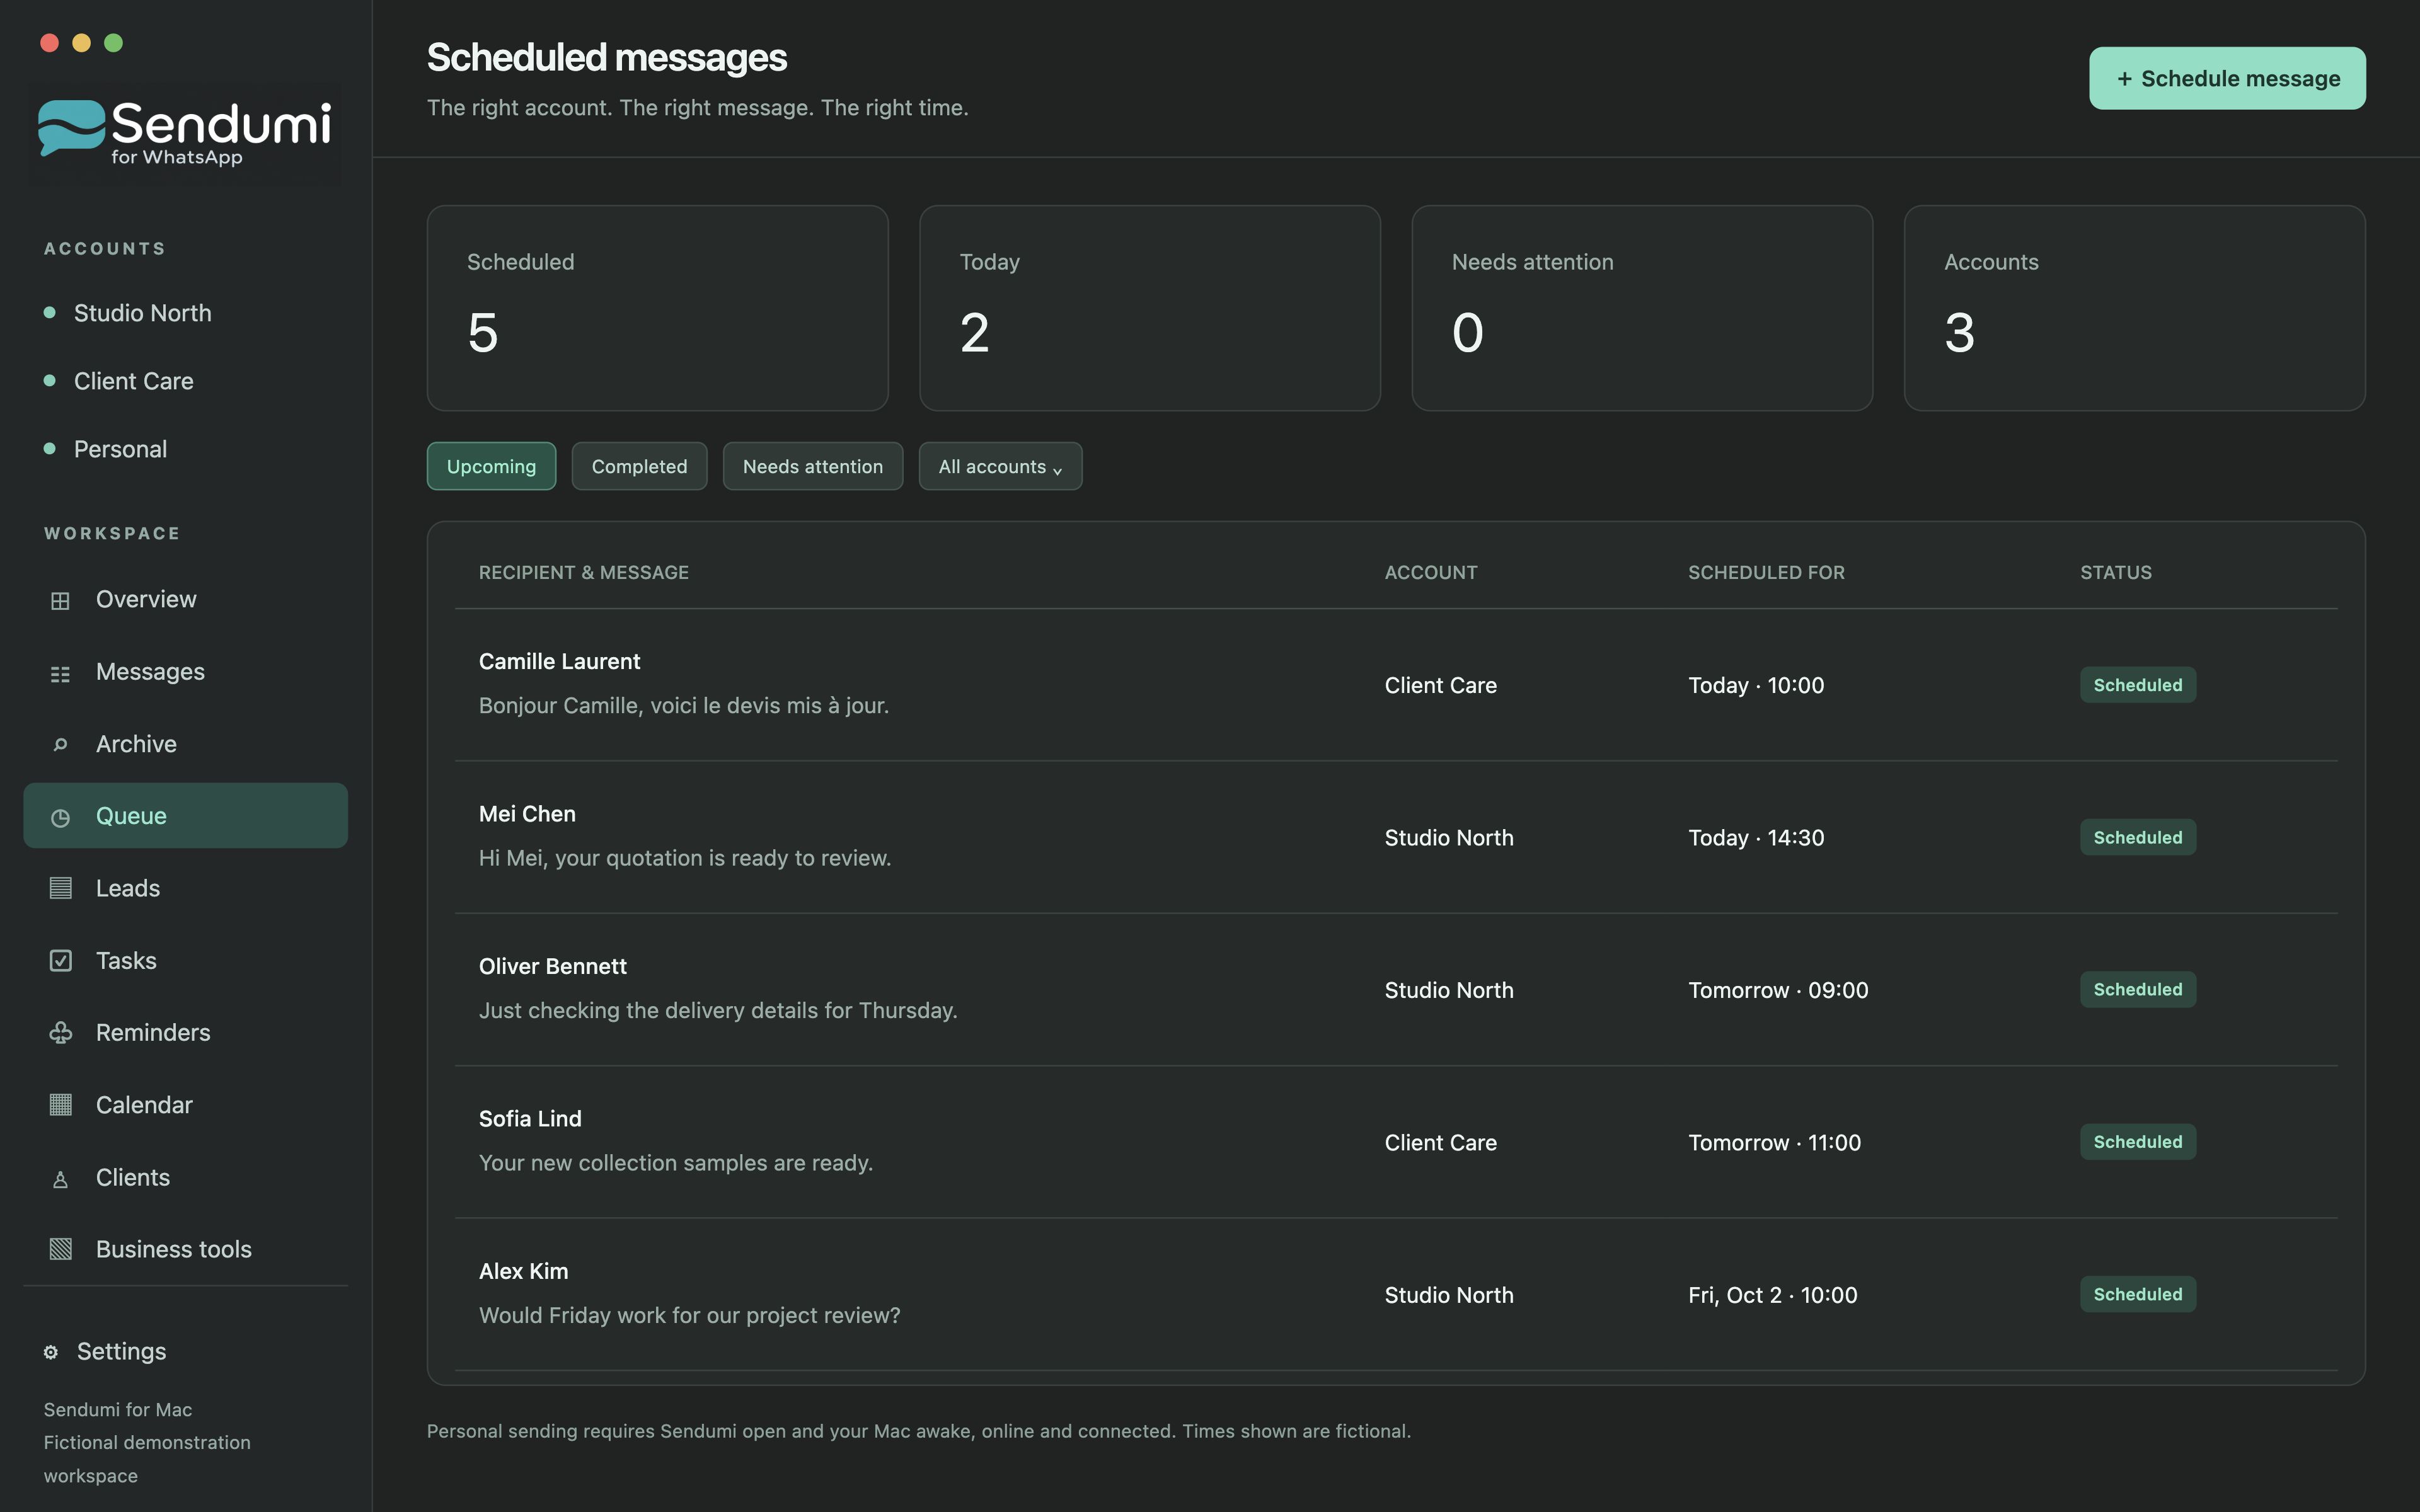2420x1512 pixels.
Task: Open the Clients section
Action: coord(186,1177)
